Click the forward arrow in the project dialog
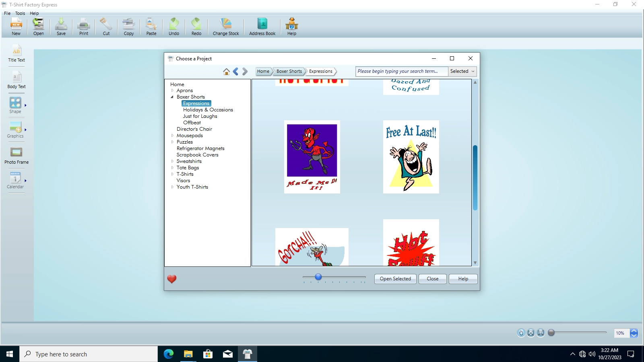The width and height of the screenshot is (644, 362). click(x=245, y=72)
